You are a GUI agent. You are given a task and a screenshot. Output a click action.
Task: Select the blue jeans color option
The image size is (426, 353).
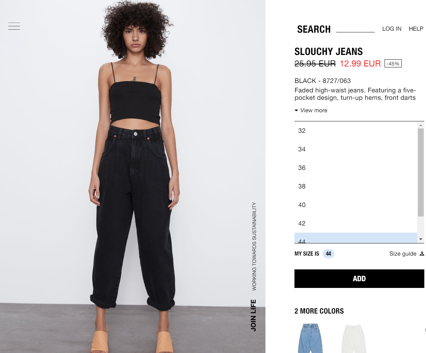[x=310, y=338]
